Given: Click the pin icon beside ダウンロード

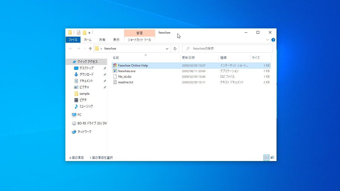Looking at the screenshot, I should 105,75.
